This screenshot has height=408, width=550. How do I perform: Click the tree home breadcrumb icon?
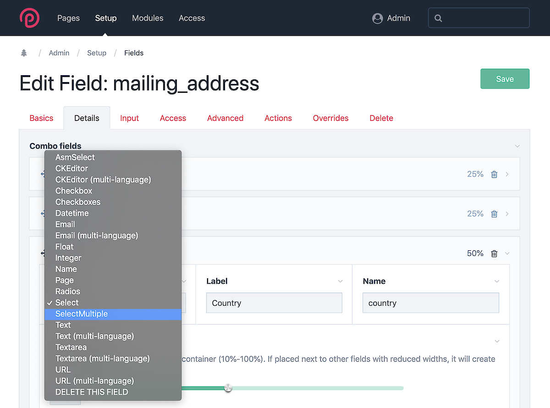coord(24,53)
